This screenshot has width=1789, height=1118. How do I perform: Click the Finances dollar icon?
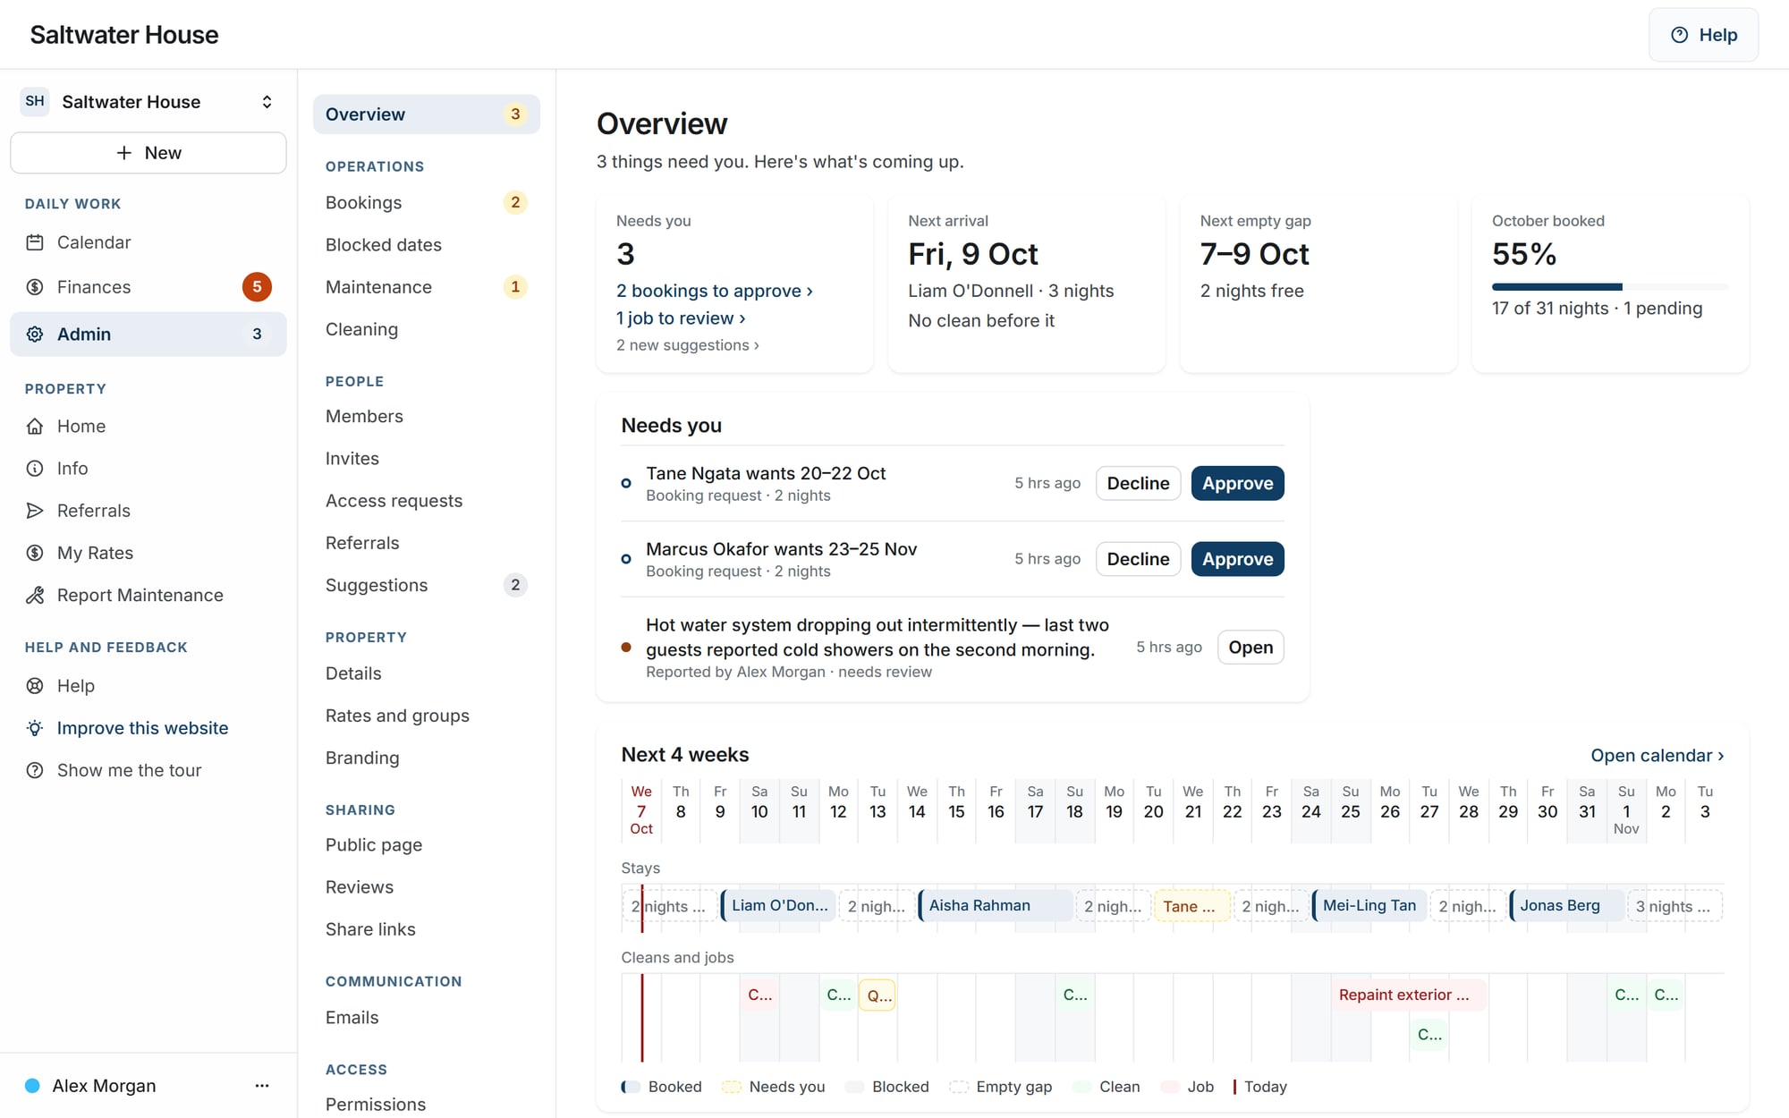click(35, 287)
